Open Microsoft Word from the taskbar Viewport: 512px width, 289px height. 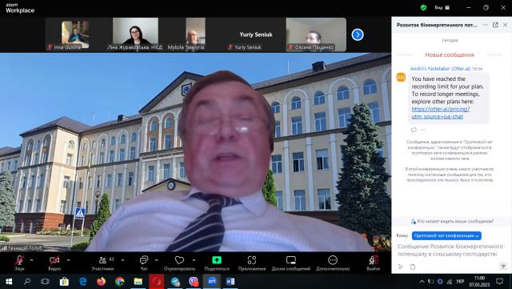coord(230,281)
